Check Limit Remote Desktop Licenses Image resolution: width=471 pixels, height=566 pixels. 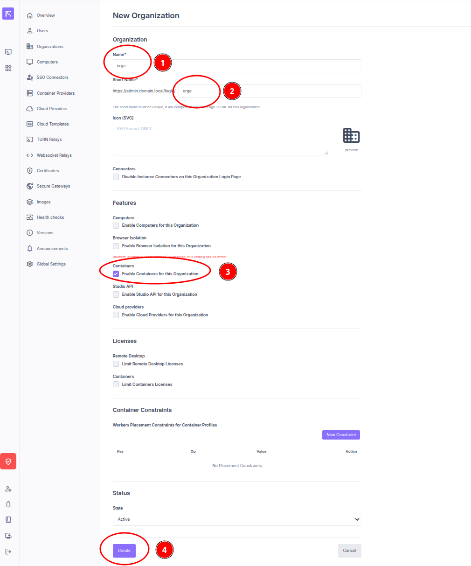116,364
